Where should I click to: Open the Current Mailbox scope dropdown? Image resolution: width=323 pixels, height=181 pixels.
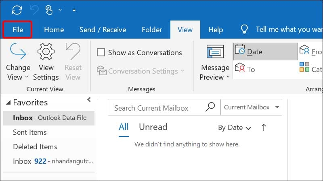(x=251, y=107)
